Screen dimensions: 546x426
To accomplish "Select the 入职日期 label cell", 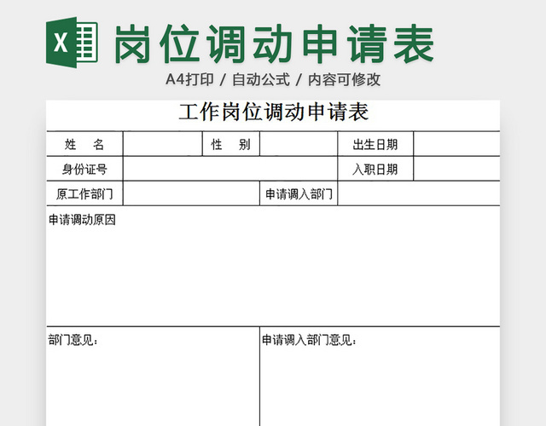I will pyautogui.click(x=375, y=169).
